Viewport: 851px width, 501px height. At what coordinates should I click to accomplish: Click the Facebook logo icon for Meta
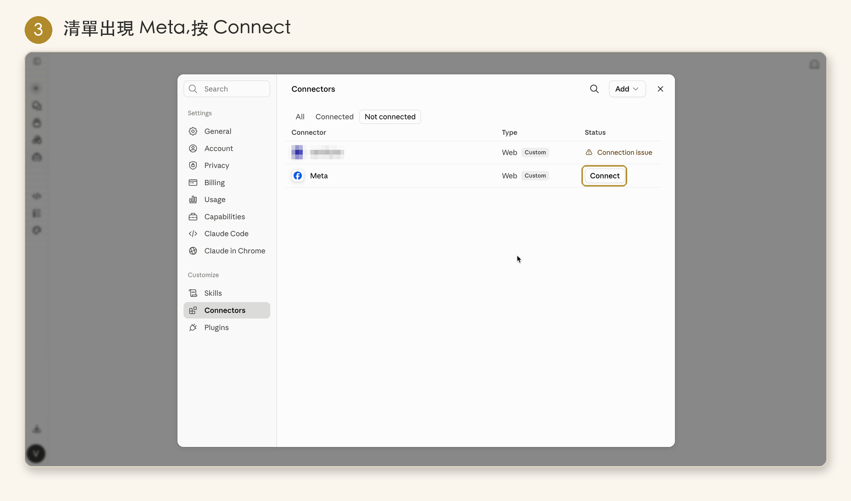coord(298,176)
